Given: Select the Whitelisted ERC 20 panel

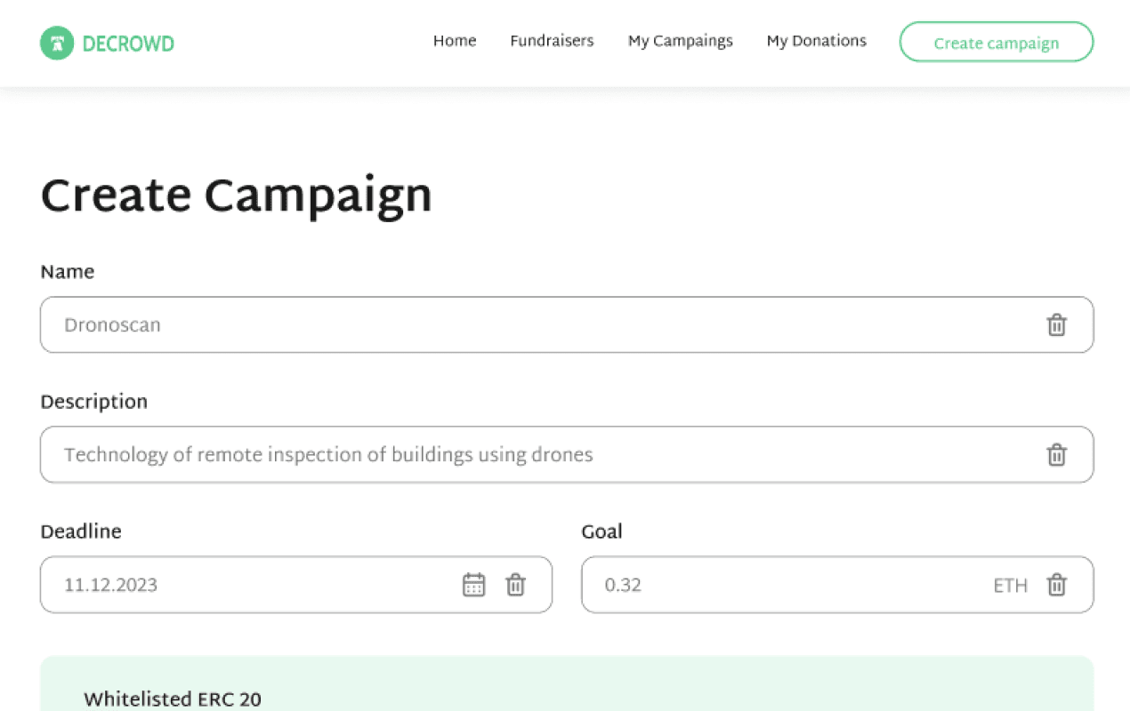Looking at the screenshot, I should (x=567, y=684).
